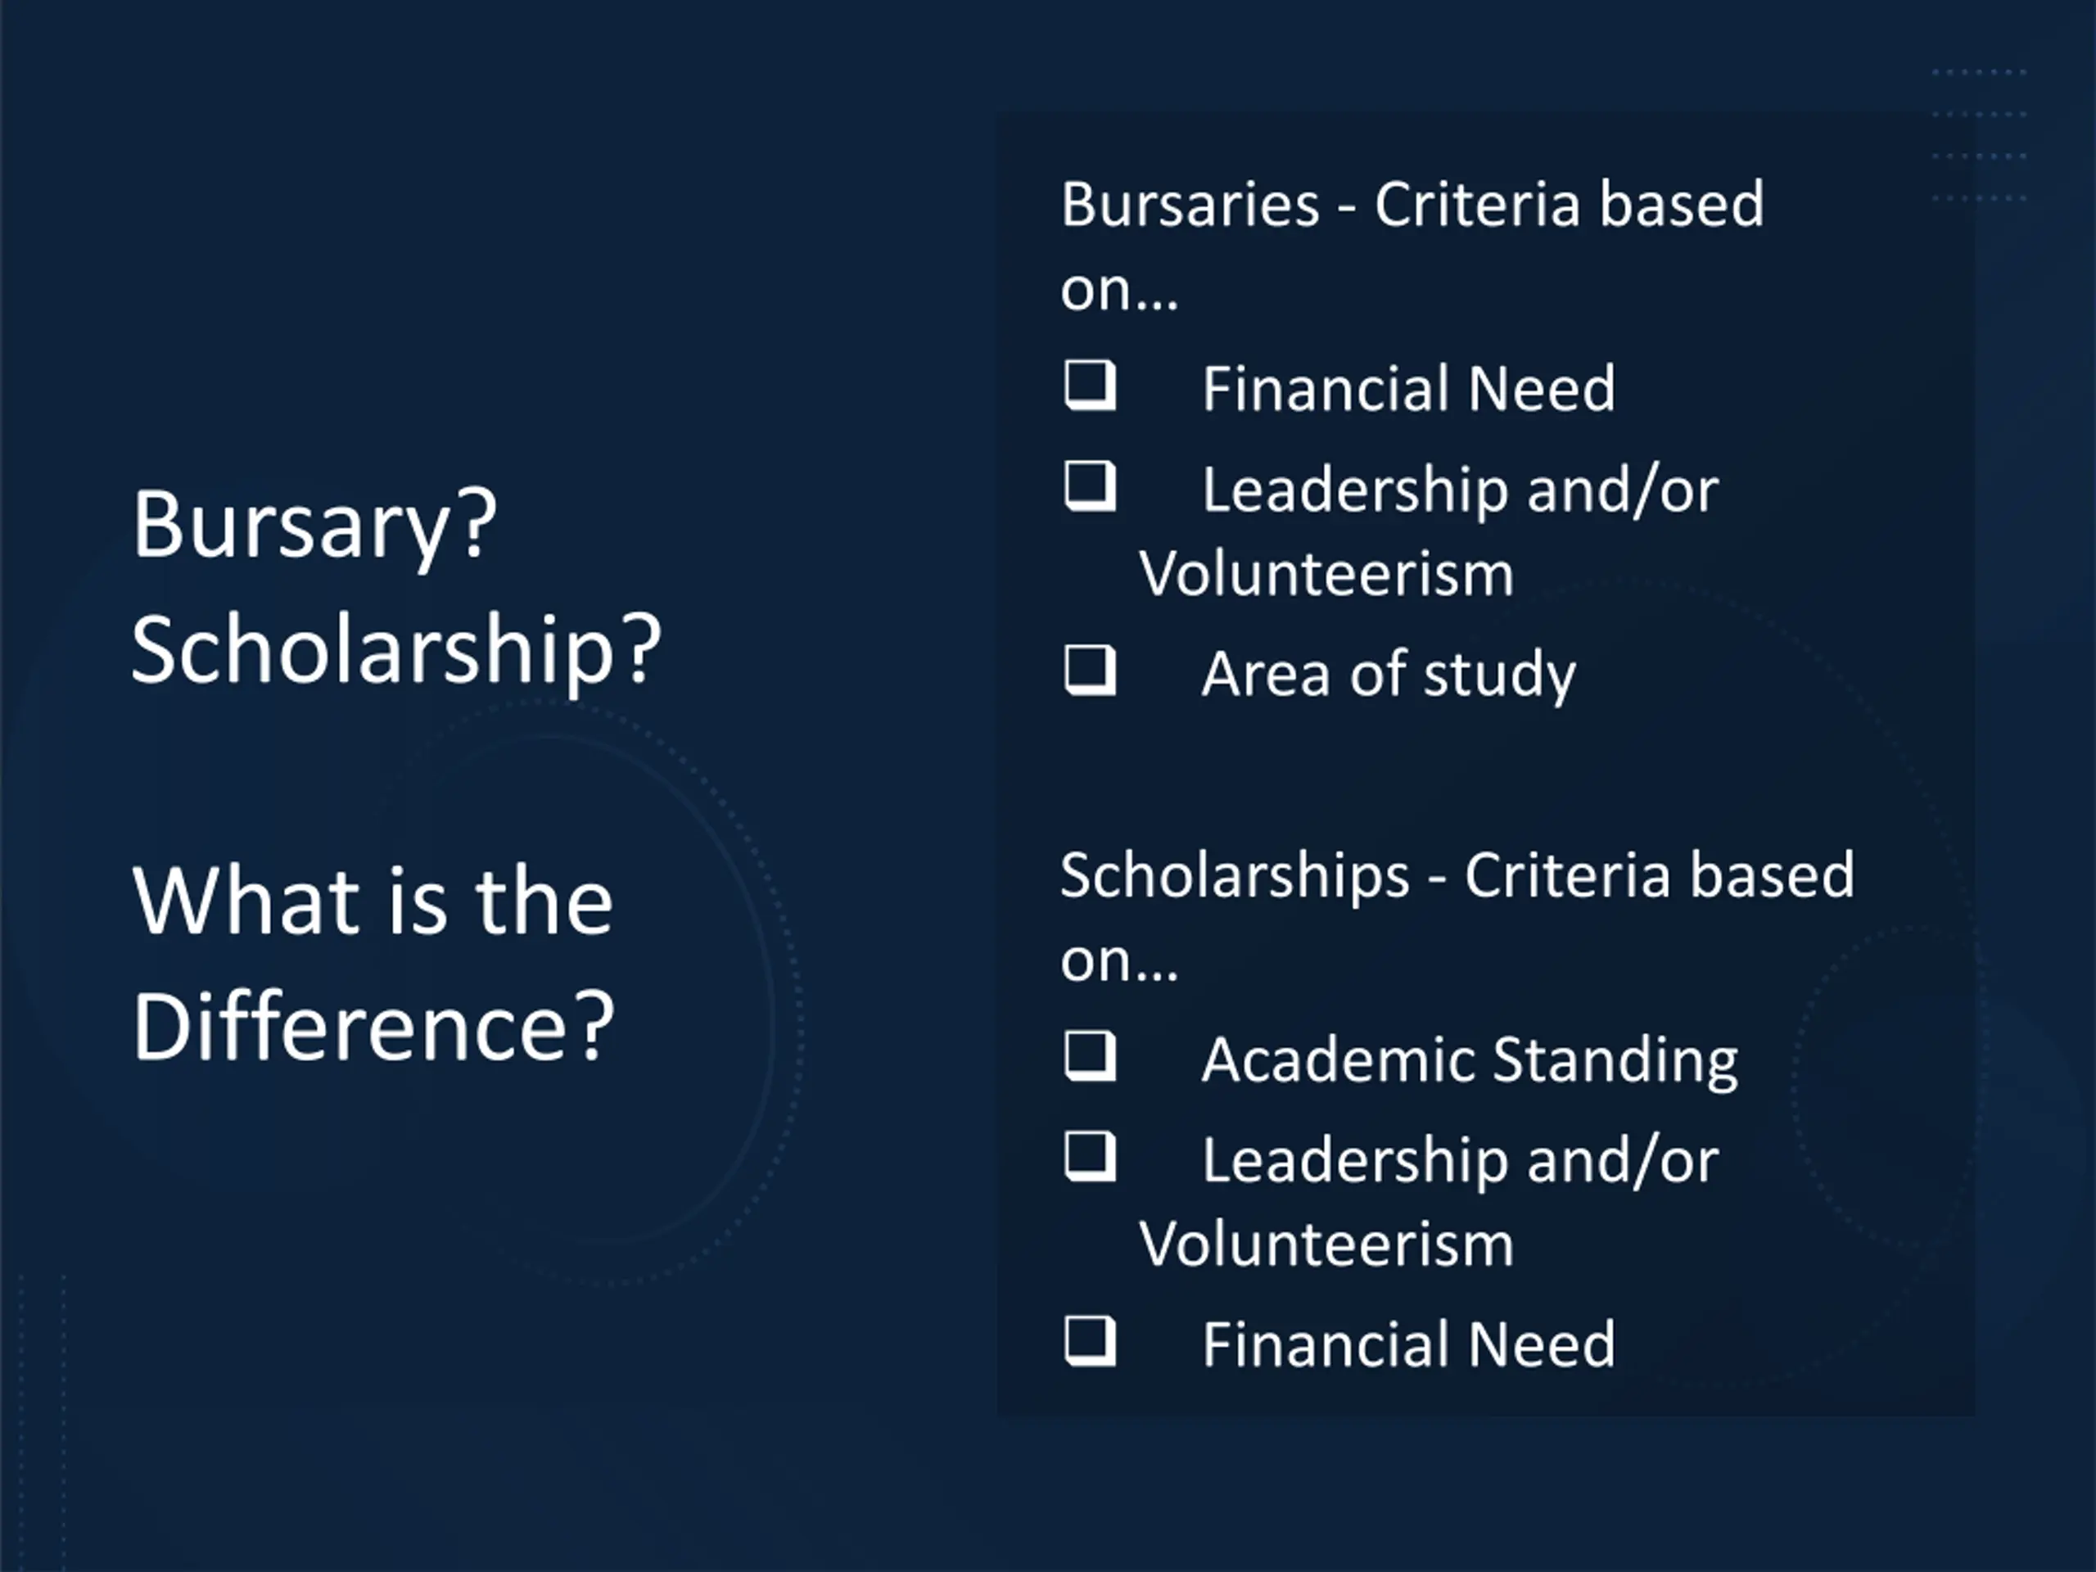Click the 'on…' text below Bursaries
Image resolution: width=2096 pixels, height=1572 pixels.
pos(1119,291)
